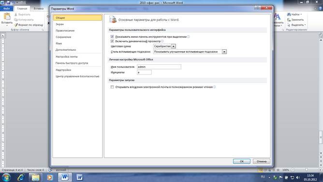Click the network tray icon
The image size is (323, 182).
(x=292, y=178)
